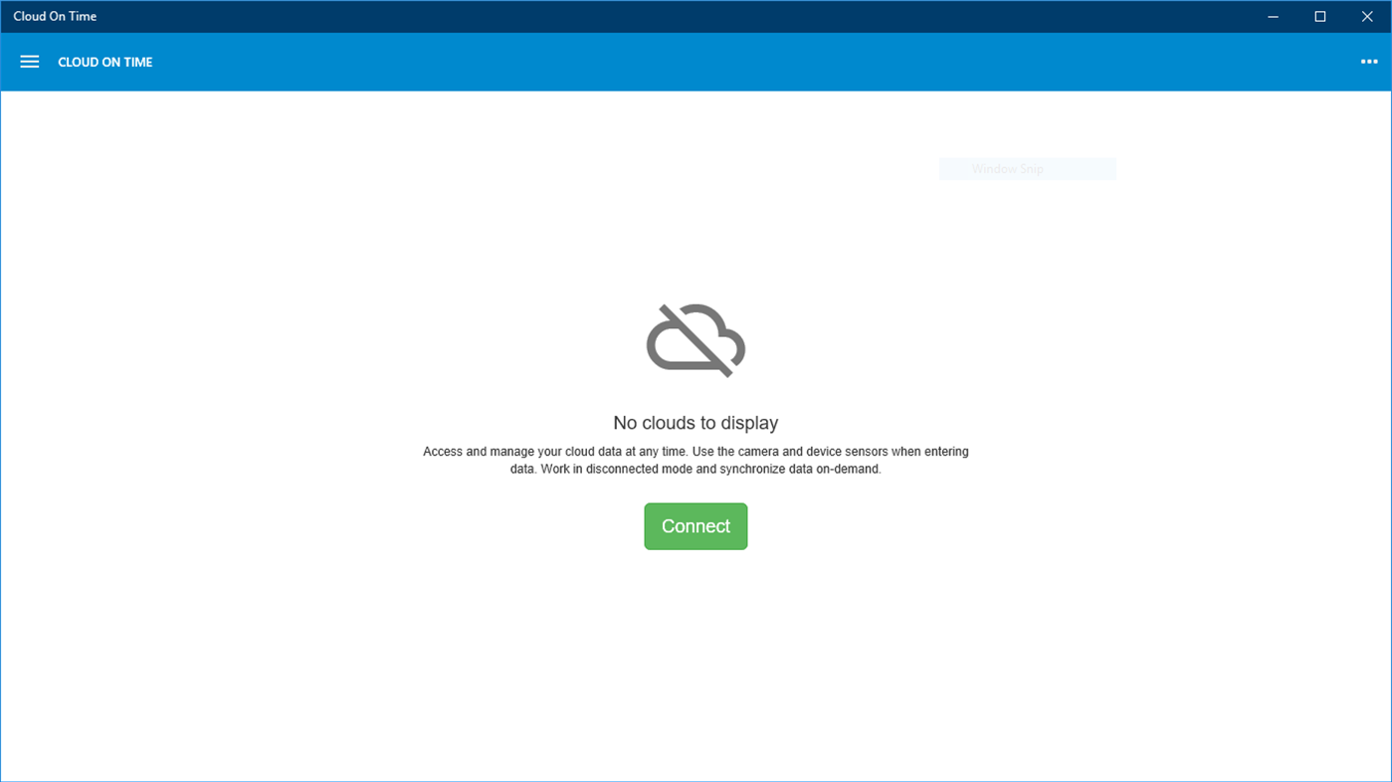Click the app description paragraph text
Image resolution: width=1392 pixels, height=782 pixels.
pos(696,460)
